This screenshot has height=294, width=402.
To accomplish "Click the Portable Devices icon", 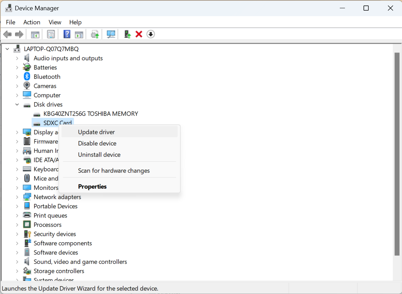I will tap(27, 206).
